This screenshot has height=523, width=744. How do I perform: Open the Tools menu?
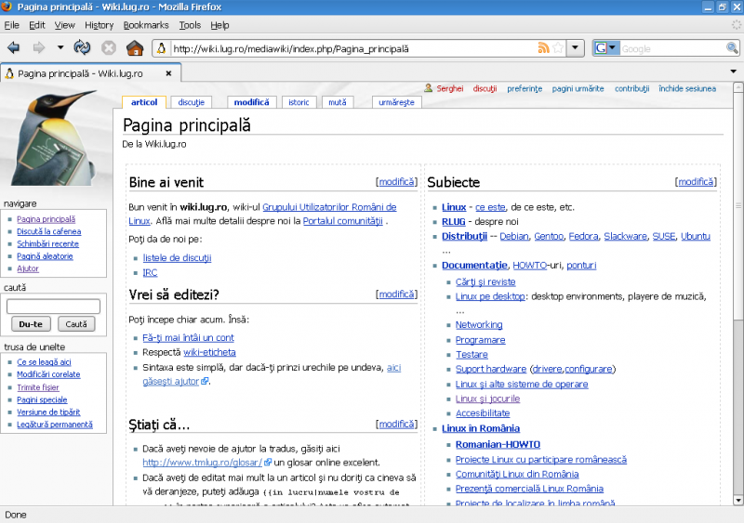pos(190,25)
